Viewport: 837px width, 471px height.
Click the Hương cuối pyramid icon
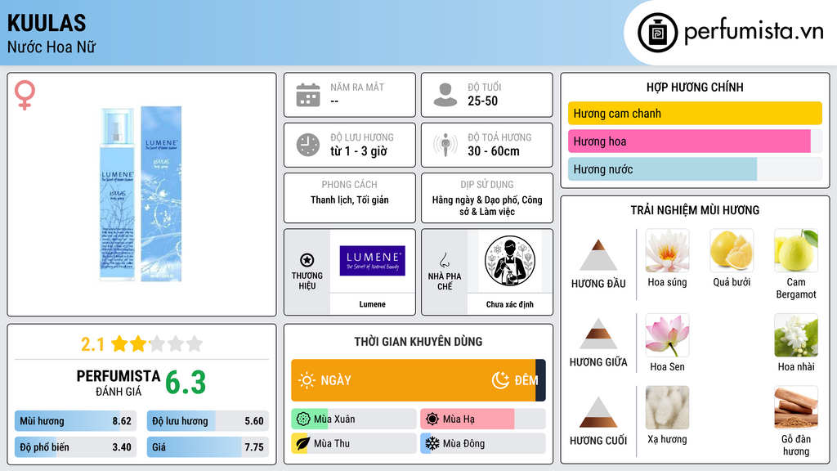[x=598, y=412]
